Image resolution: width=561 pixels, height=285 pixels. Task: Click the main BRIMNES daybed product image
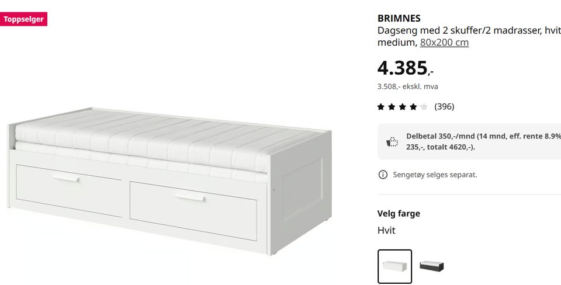pos(169,180)
